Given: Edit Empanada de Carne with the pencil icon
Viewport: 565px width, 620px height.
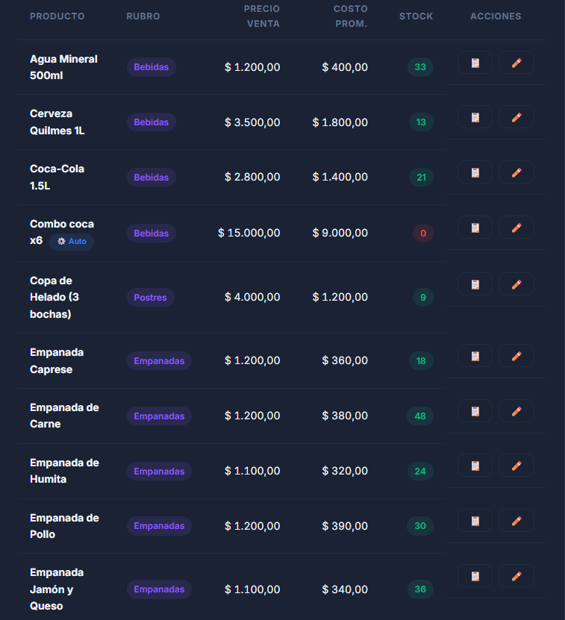Looking at the screenshot, I should tap(516, 411).
